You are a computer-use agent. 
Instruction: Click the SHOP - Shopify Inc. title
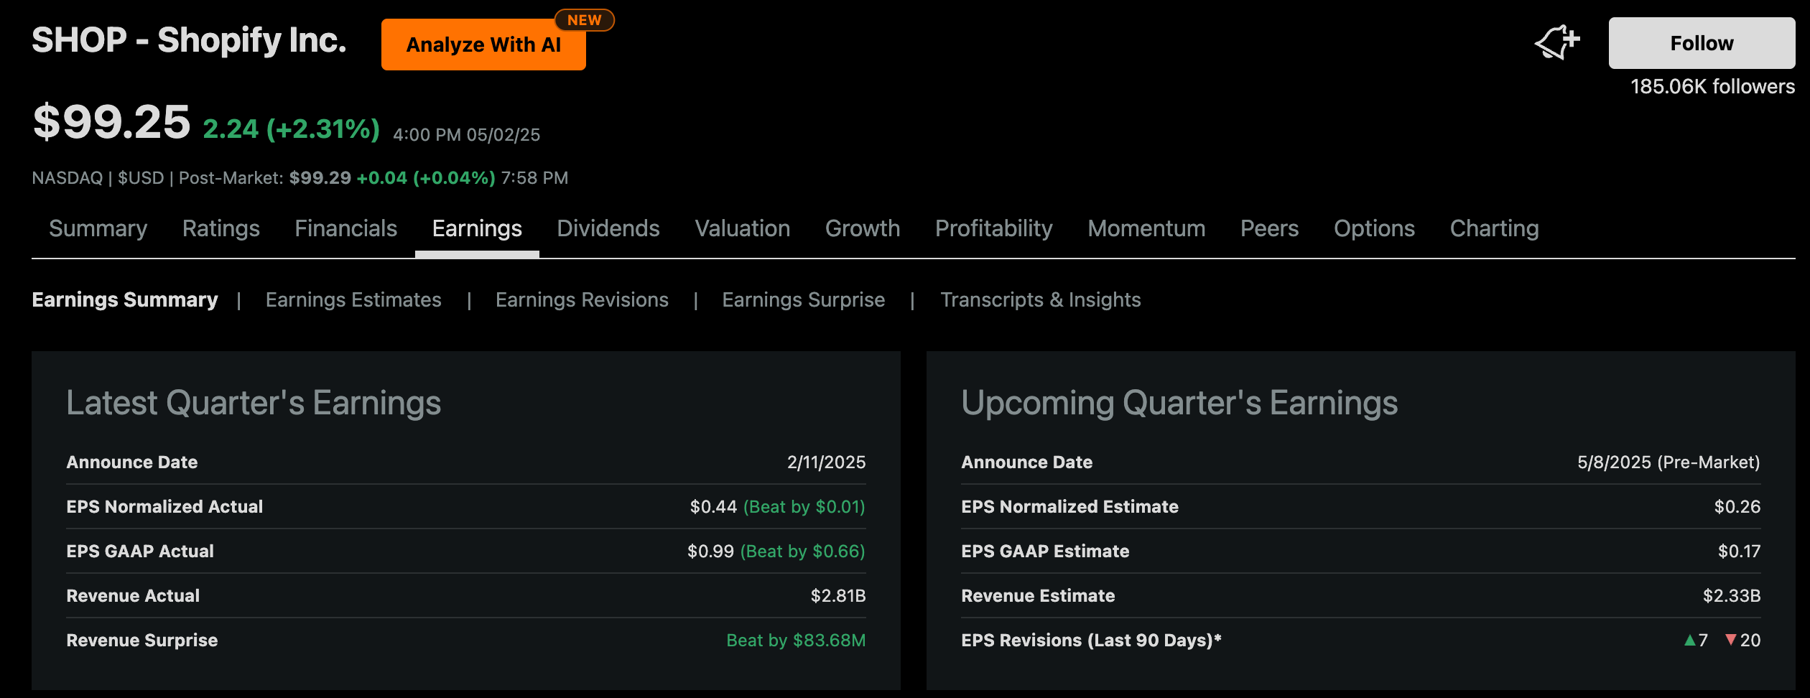[x=189, y=40]
